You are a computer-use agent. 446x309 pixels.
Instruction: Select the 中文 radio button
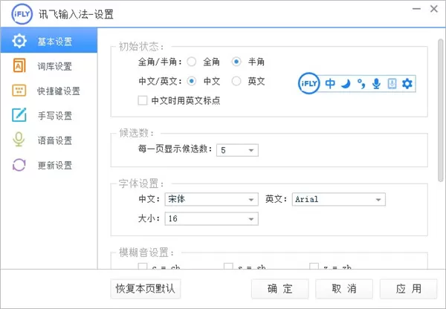coord(192,81)
